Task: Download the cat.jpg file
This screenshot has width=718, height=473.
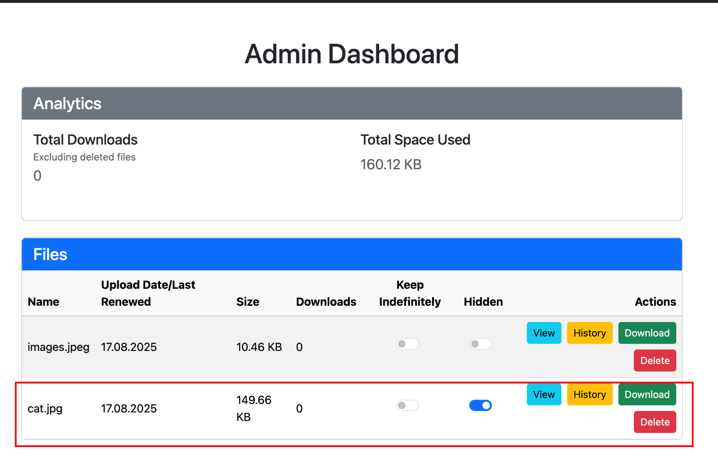Action: click(647, 394)
